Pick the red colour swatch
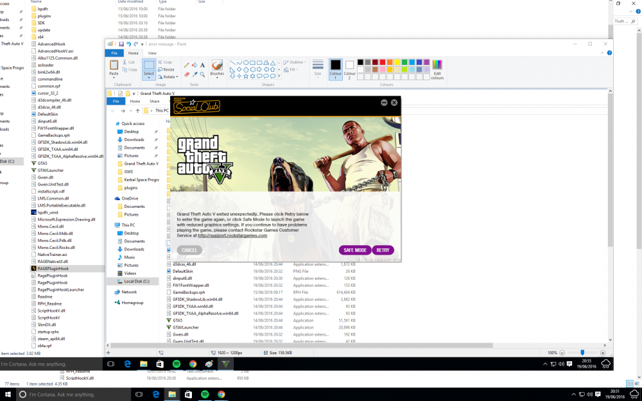The height and width of the screenshot is (401, 642). tap(383, 62)
